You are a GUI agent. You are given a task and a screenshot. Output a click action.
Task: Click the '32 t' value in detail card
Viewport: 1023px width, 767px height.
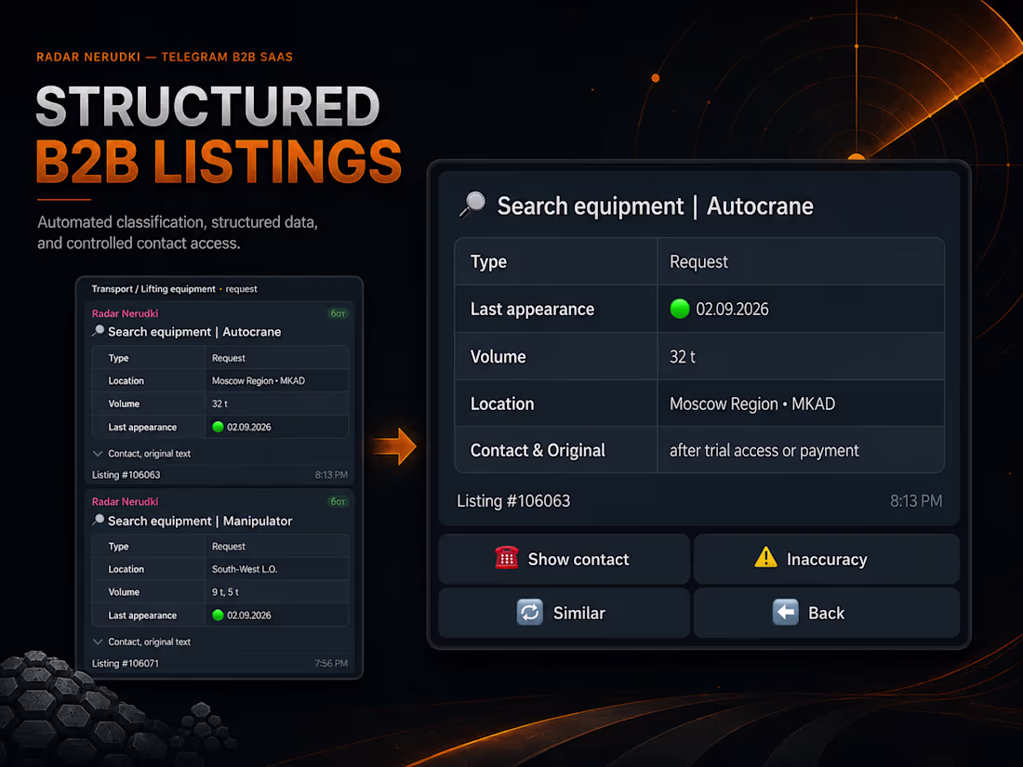683,357
